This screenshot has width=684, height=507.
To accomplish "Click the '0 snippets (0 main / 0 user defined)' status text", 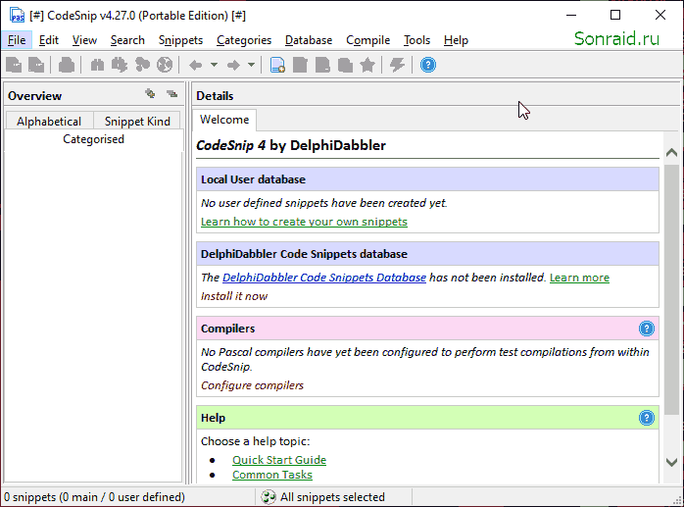I will click(x=94, y=497).
